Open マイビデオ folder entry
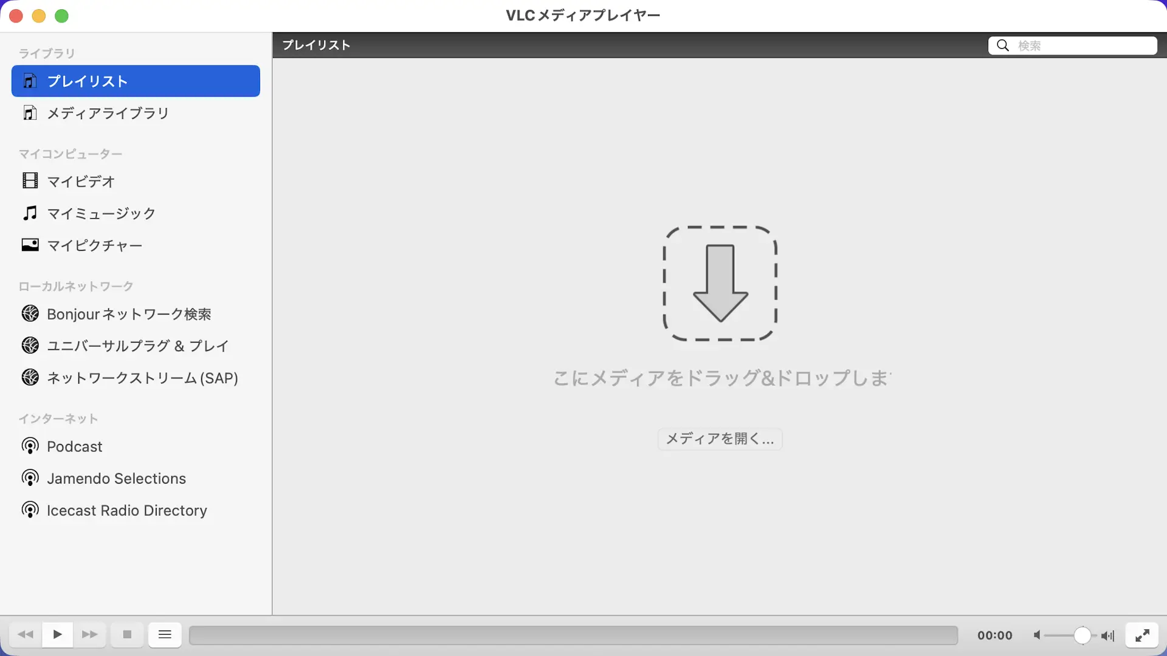The image size is (1167, 656). (136, 181)
